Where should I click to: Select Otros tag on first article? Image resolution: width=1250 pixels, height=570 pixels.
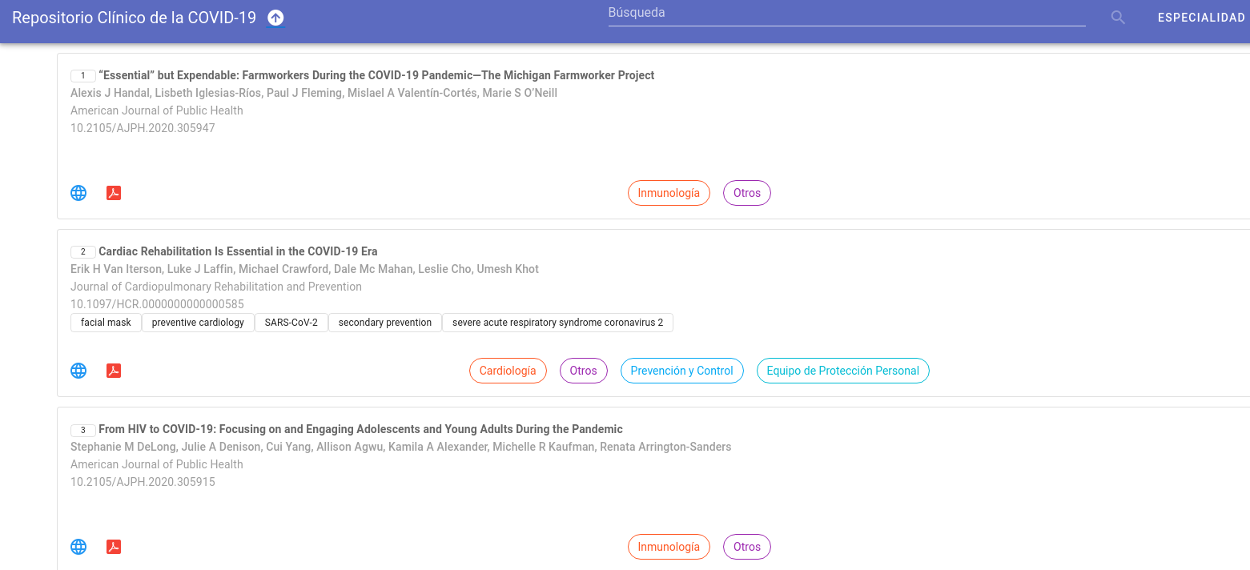coord(746,193)
